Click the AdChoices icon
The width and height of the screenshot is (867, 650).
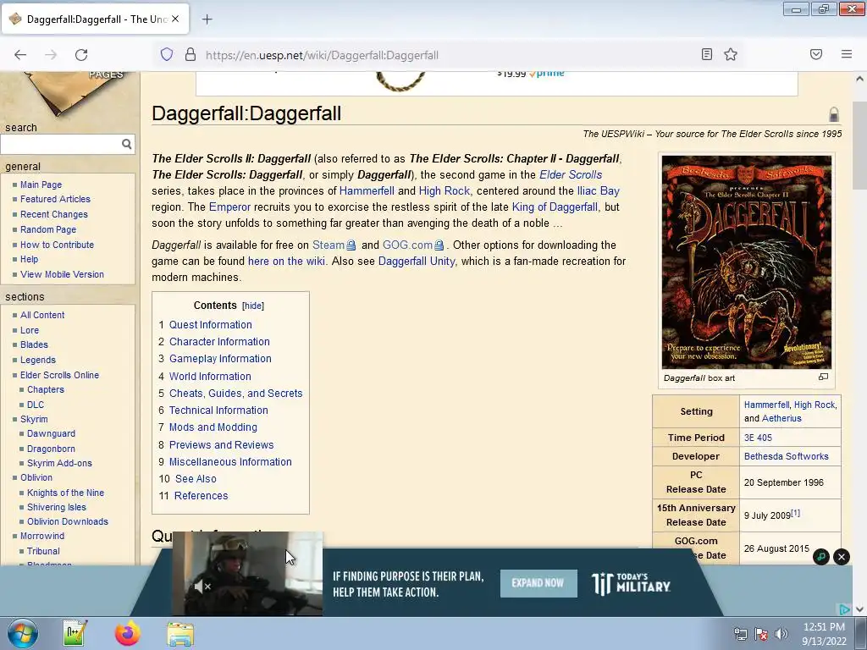click(844, 609)
